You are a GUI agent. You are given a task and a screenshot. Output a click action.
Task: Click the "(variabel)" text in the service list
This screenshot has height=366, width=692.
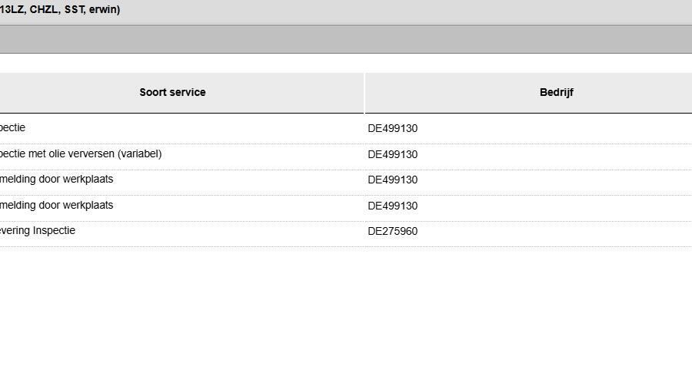139,154
